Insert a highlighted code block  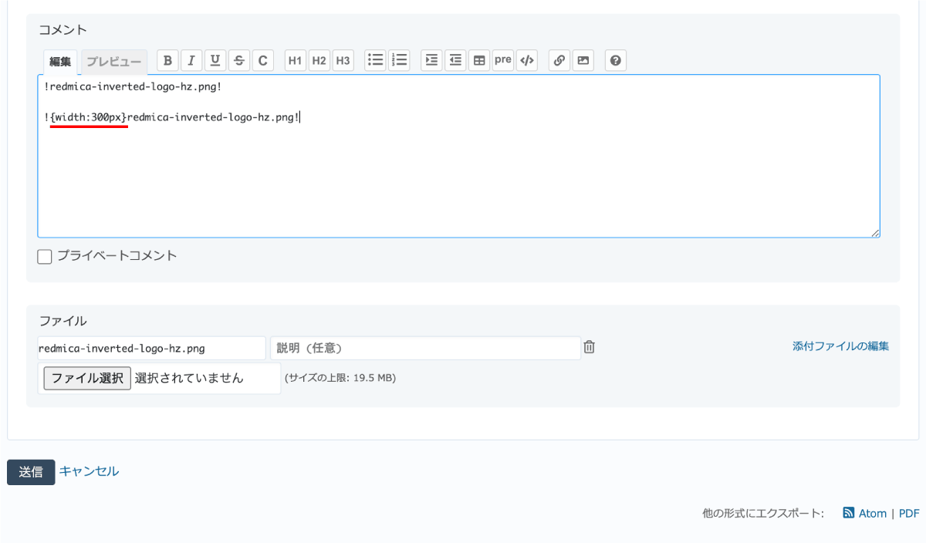527,60
